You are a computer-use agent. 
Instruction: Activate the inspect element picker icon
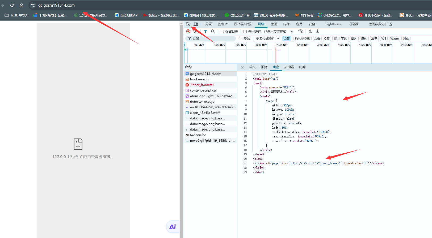[188, 24]
